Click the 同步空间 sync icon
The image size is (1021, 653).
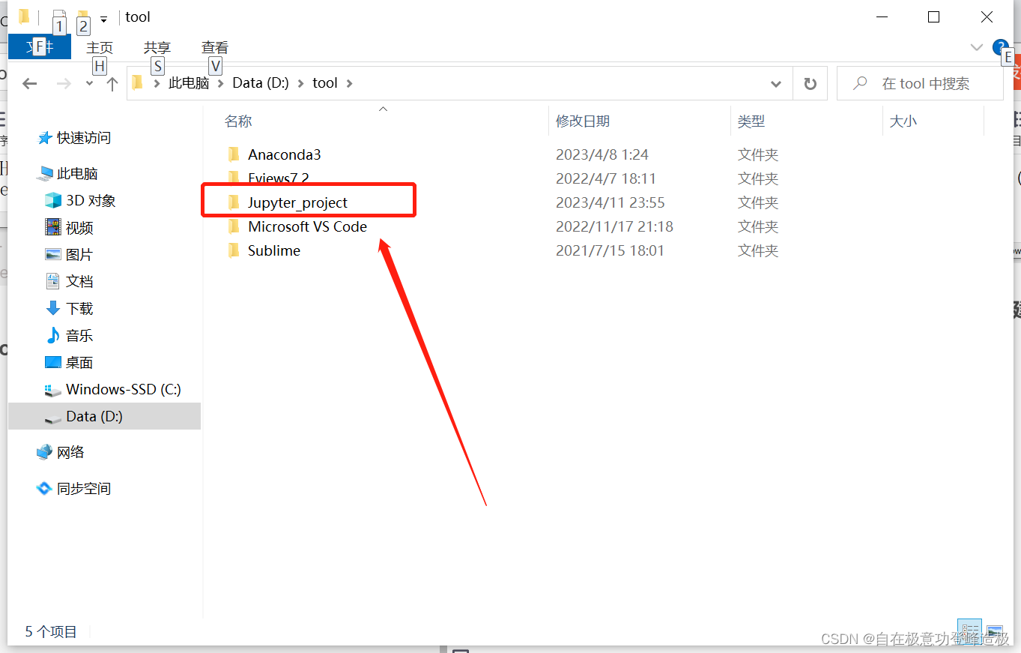45,489
